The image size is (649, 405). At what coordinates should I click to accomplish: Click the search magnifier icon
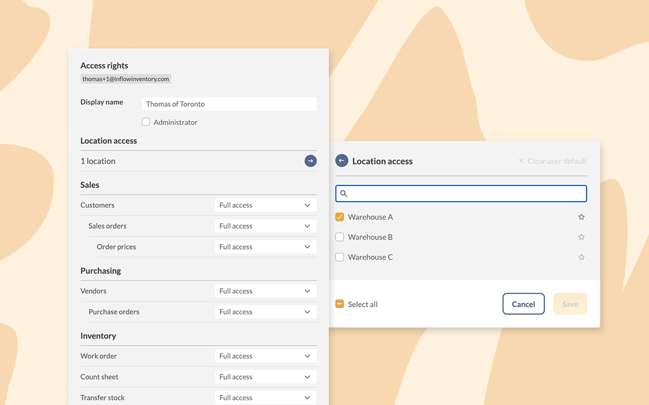point(344,193)
